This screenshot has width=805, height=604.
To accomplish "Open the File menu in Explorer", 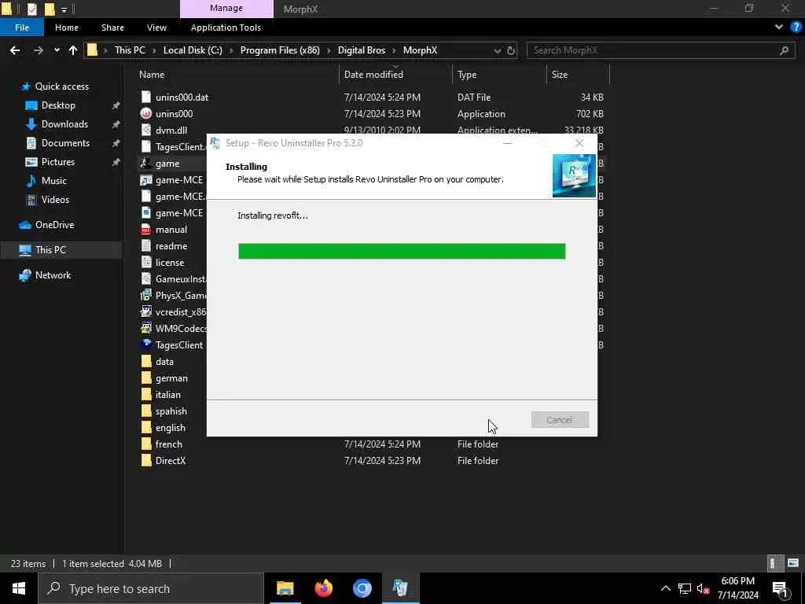I will coord(21,28).
